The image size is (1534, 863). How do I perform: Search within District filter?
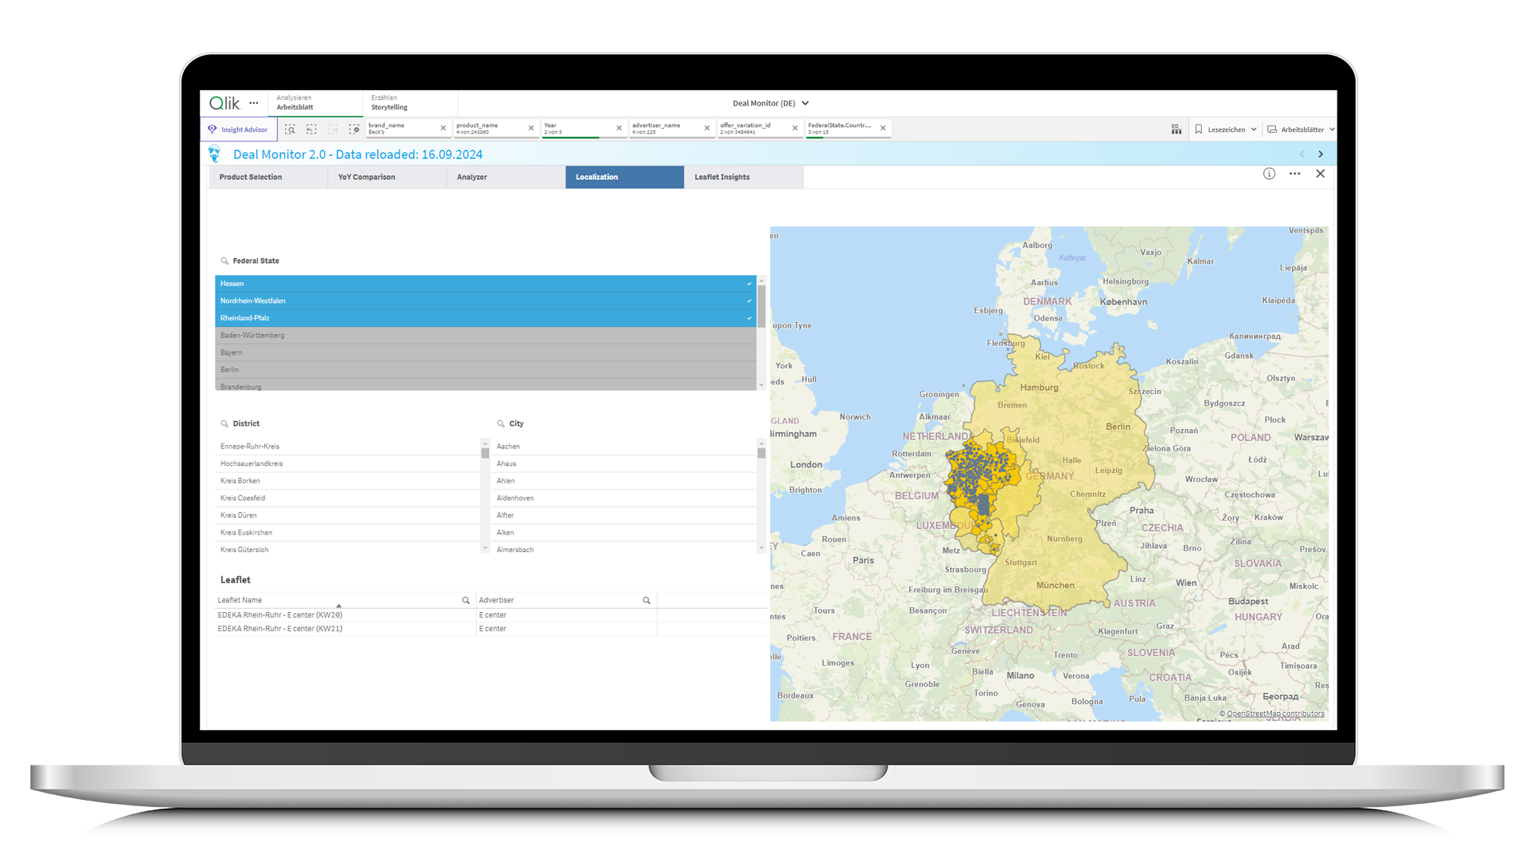coord(225,424)
